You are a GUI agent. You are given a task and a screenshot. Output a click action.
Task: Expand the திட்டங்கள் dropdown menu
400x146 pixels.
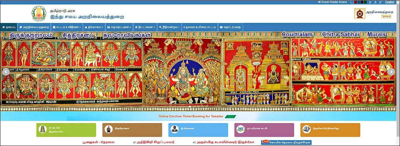[145, 27]
